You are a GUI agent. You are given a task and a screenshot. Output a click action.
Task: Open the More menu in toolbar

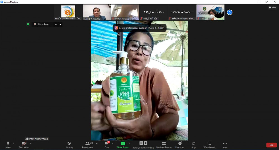pyautogui.click(x=225, y=144)
